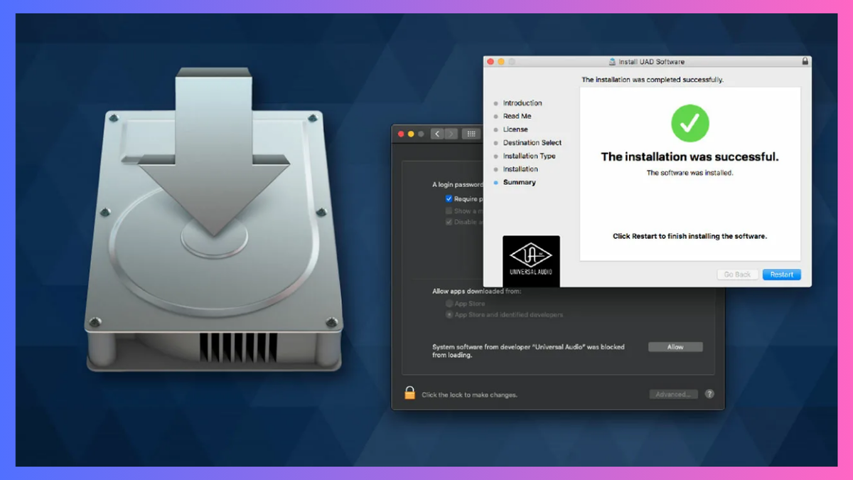Click 'The installation was completed successfully.' text
This screenshot has height=480, width=853.
click(653, 80)
